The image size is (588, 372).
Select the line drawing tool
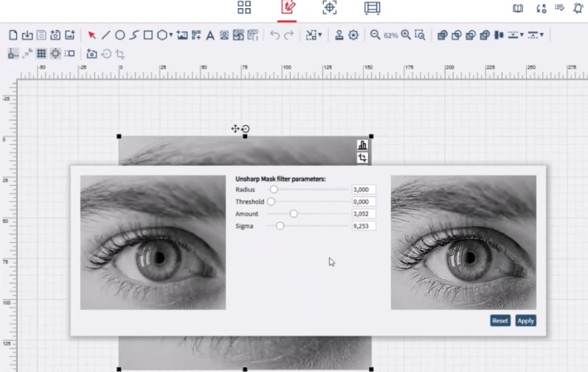(106, 35)
